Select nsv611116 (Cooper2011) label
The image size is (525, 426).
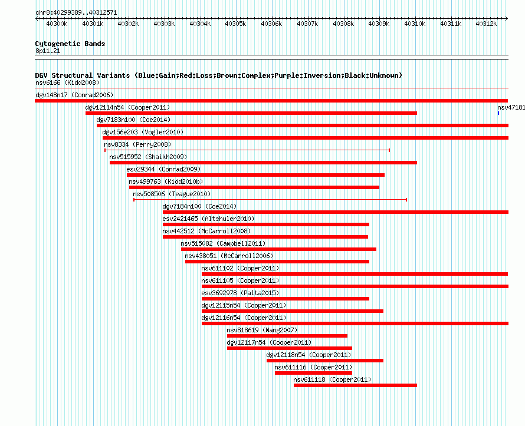pos(313,367)
